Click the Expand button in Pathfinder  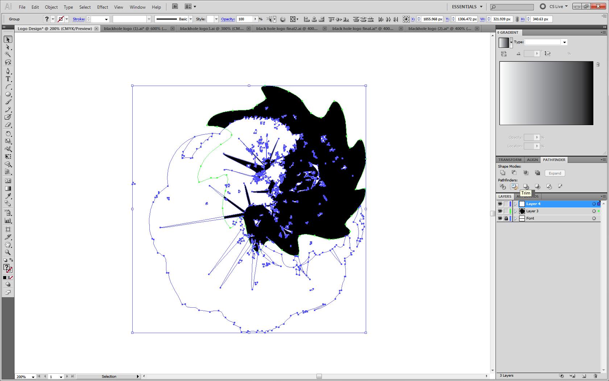[555, 173]
